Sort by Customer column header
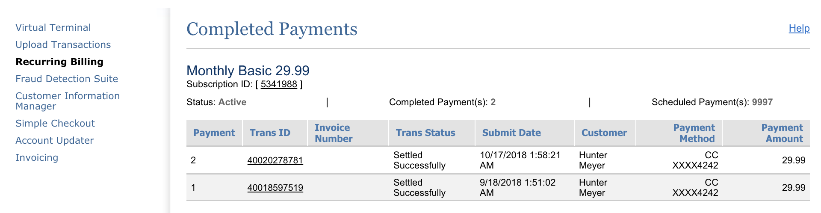This screenshot has width=821, height=213. [604, 133]
